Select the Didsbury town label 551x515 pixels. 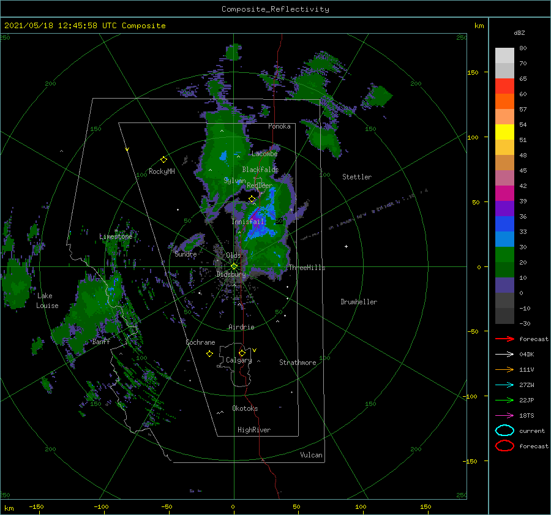tap(231, 274)
